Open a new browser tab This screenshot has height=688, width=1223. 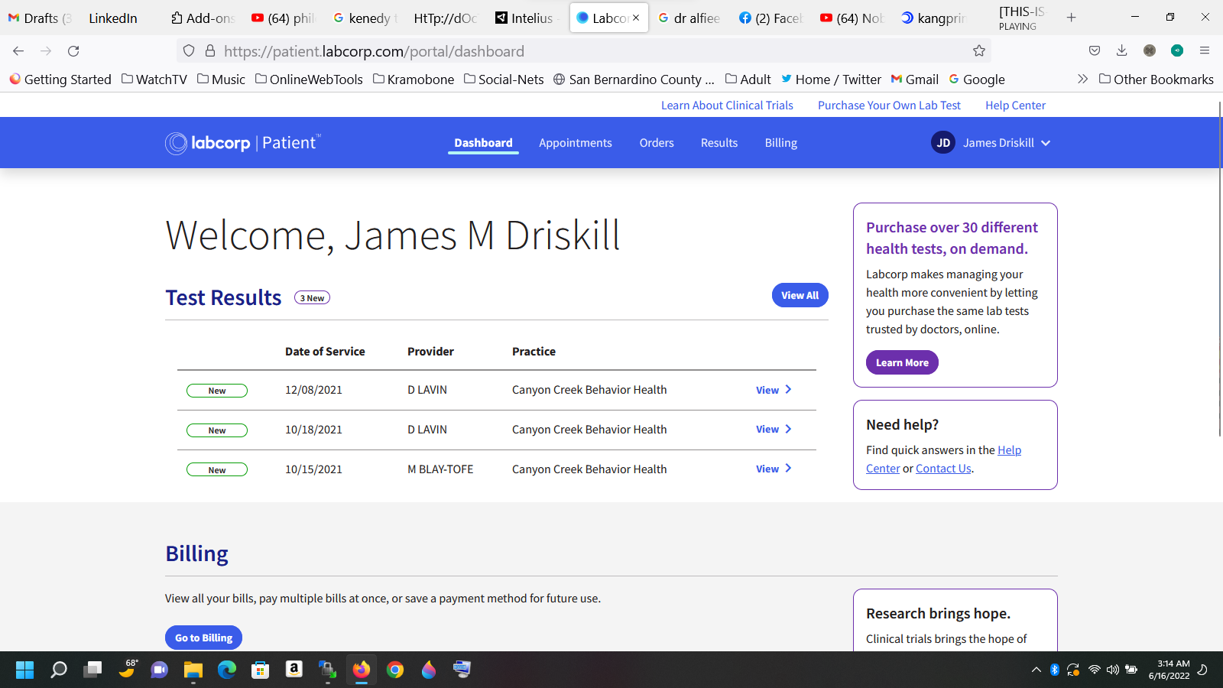(x=1072, y=18)
